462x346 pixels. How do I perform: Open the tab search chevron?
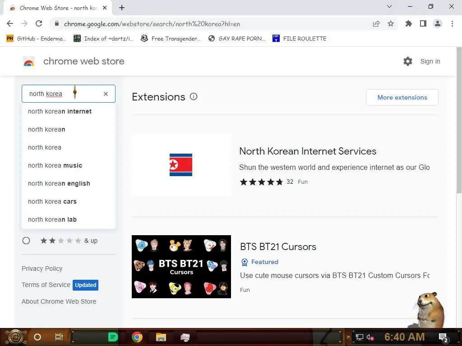(389, 6)
